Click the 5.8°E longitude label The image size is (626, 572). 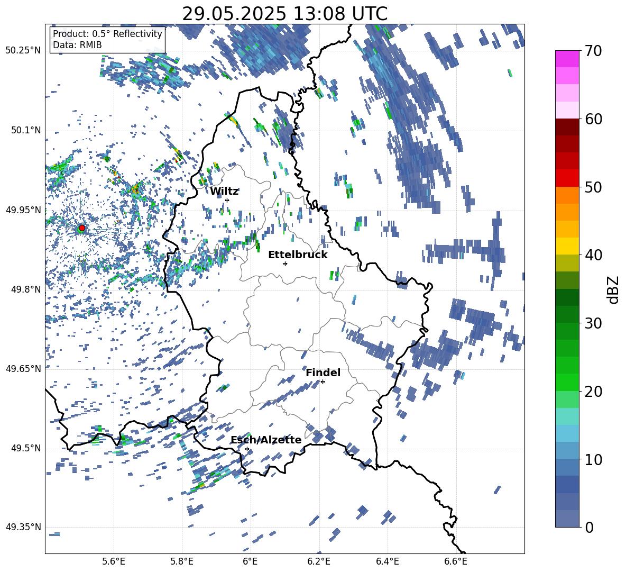point(182,561)
